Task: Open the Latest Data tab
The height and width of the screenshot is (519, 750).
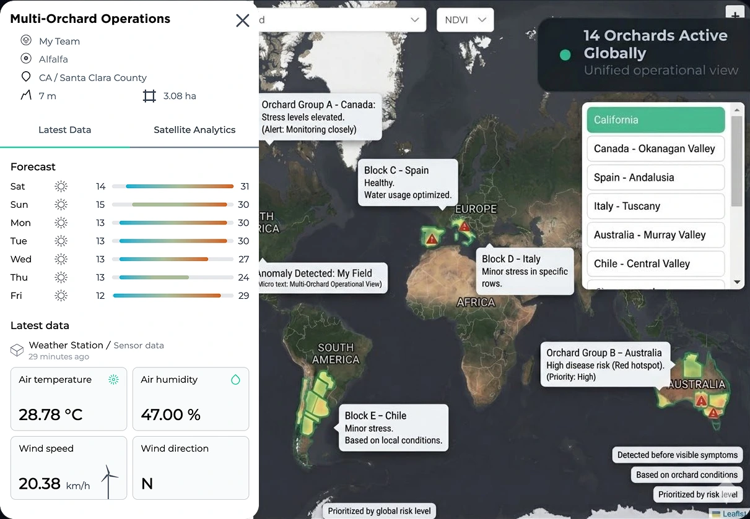Action: (64, 130)
